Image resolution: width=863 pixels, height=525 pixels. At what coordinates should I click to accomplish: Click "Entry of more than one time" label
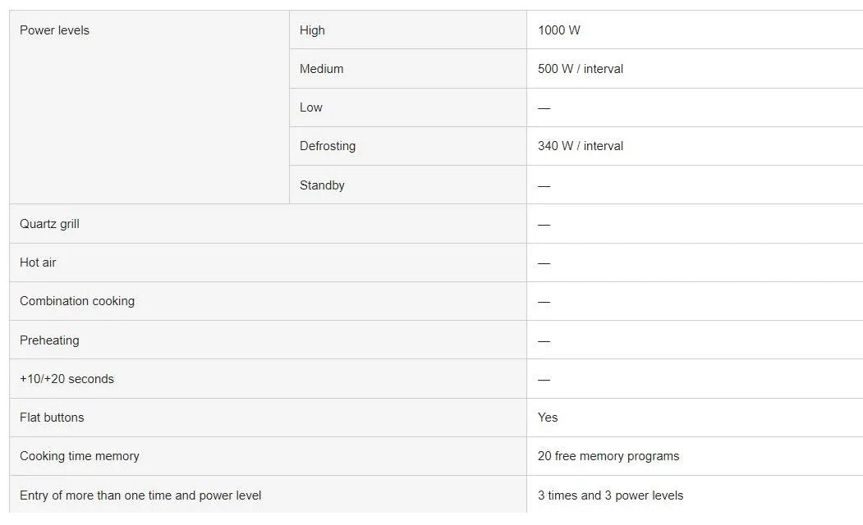click(140, 495)
